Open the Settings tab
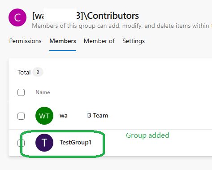Viewport: 212px width, 170px height. pyautogui.click(x=134, y=41)
